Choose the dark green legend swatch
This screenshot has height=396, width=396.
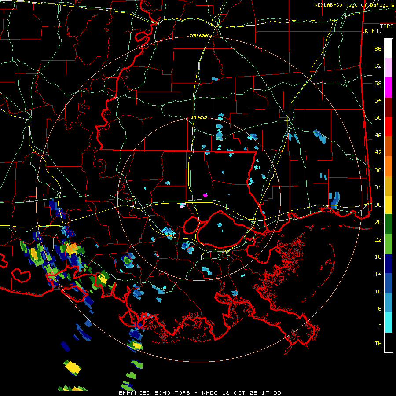tap(389, 224)
